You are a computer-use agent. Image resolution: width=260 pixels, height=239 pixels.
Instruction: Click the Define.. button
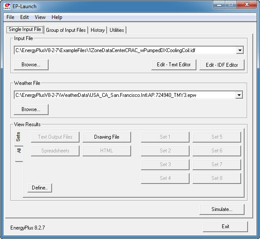[x=40, y=188]
